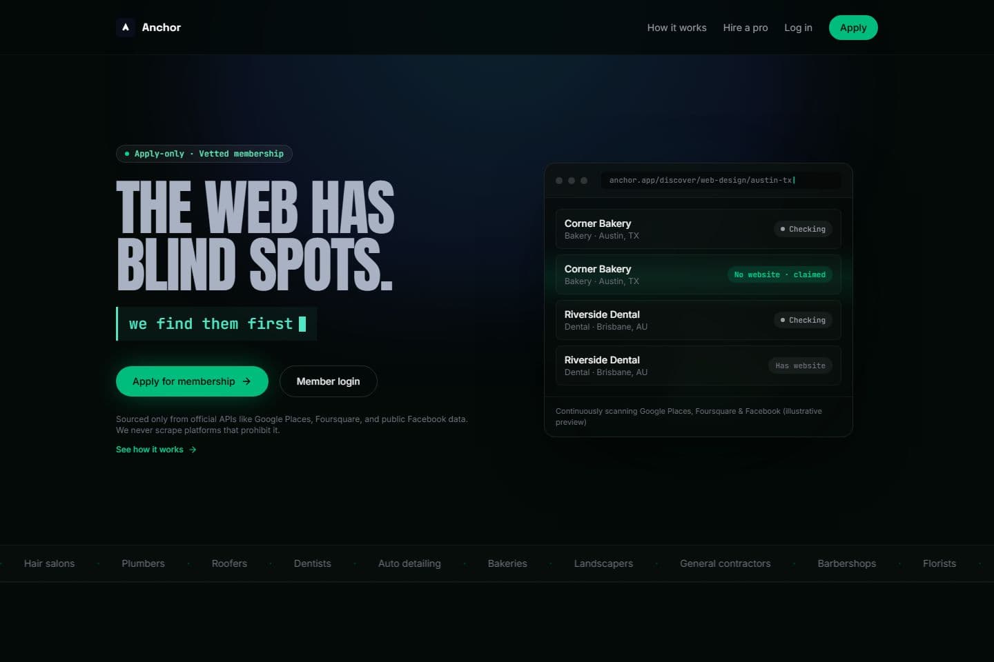Click Apply for membership button
This screenshot has height=662, width=994.
192,381
